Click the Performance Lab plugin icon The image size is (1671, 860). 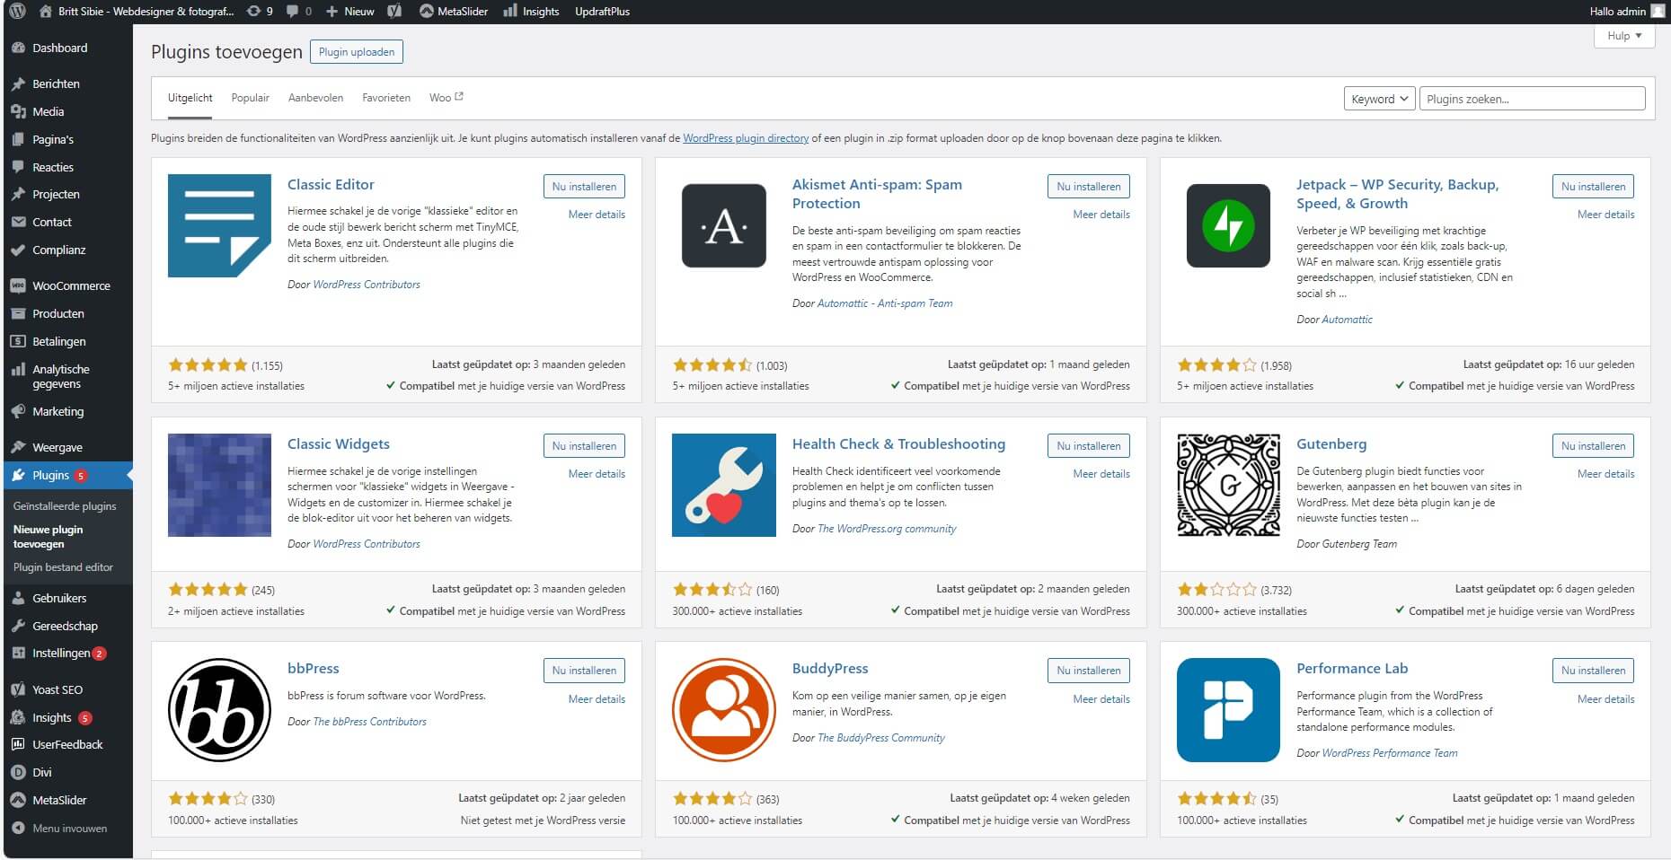1228,709
